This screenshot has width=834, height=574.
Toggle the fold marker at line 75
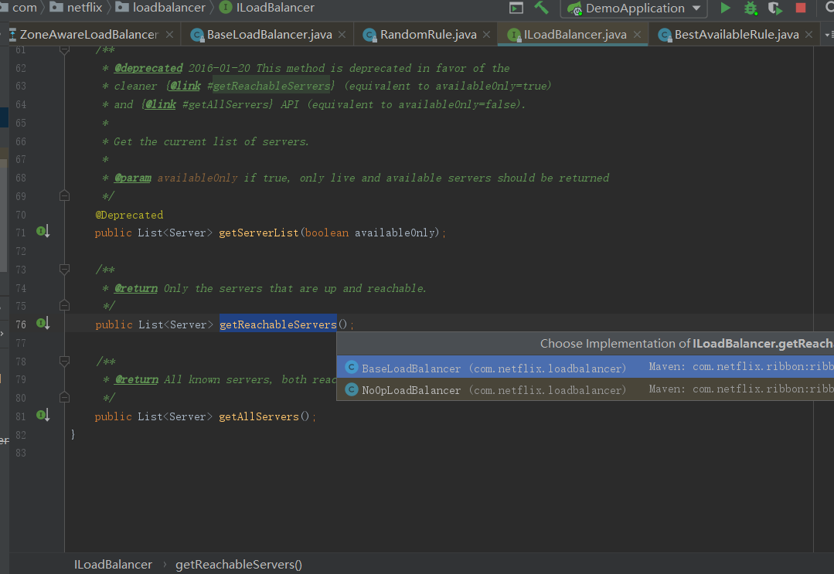(64, 306)
